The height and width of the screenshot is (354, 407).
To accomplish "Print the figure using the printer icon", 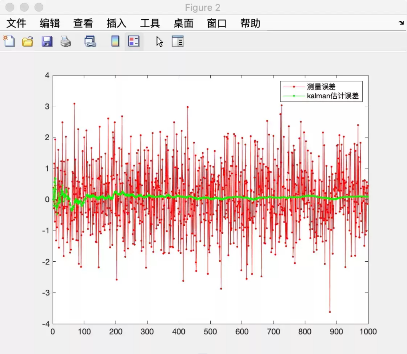I will point(66,41).
